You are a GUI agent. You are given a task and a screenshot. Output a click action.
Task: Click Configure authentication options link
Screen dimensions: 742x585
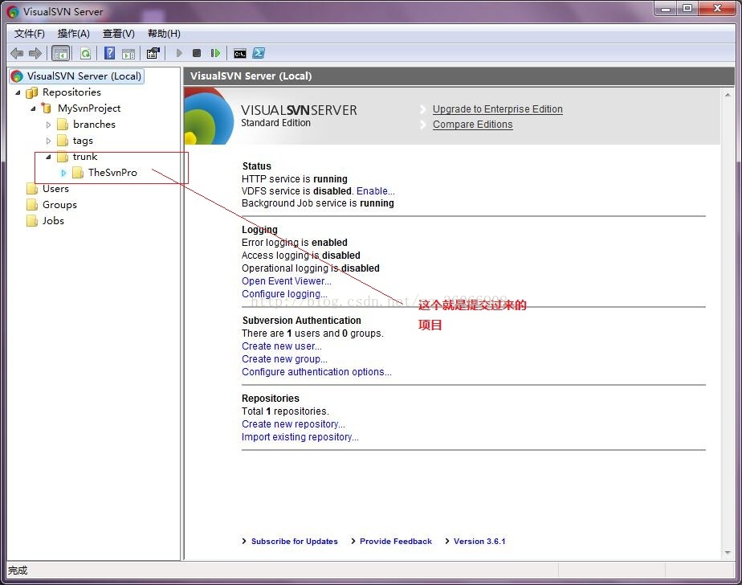pyautogui.click(x=316, y=372)
